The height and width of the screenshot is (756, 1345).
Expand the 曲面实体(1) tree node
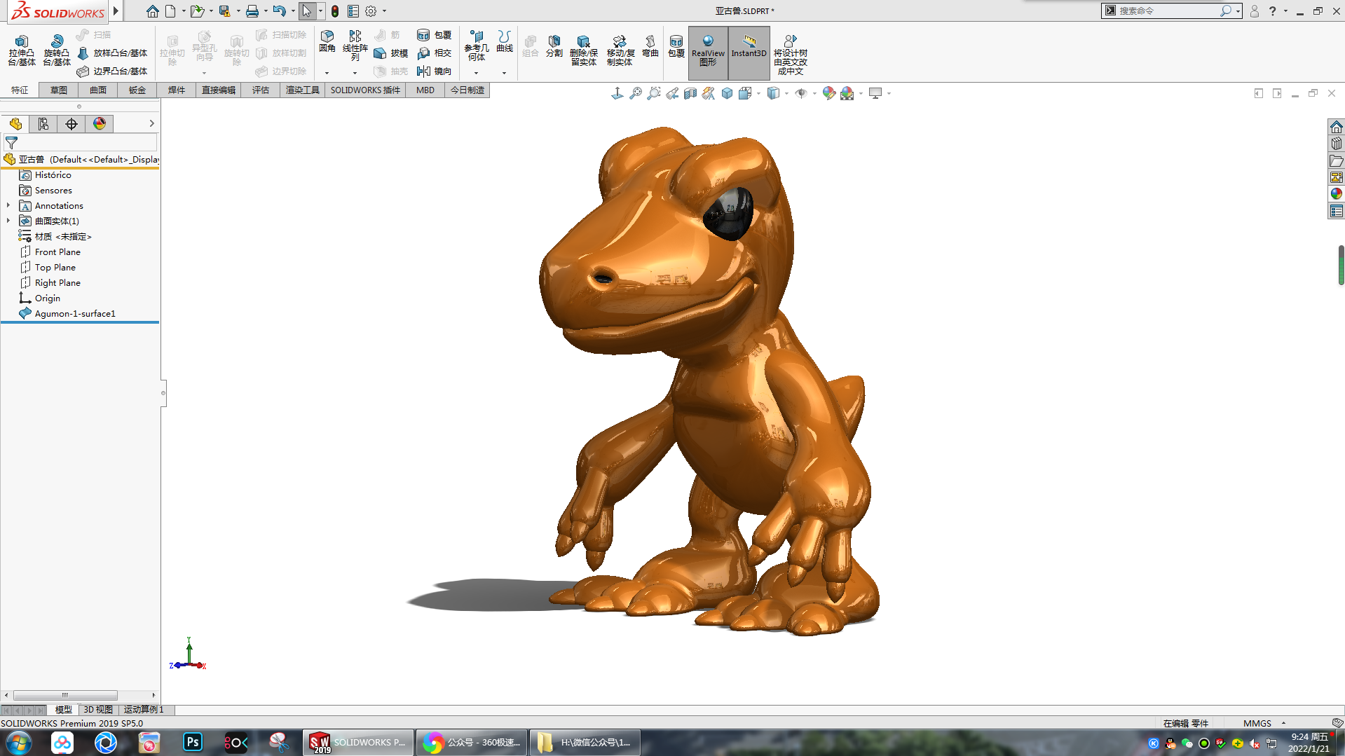[x=8, y=221]
